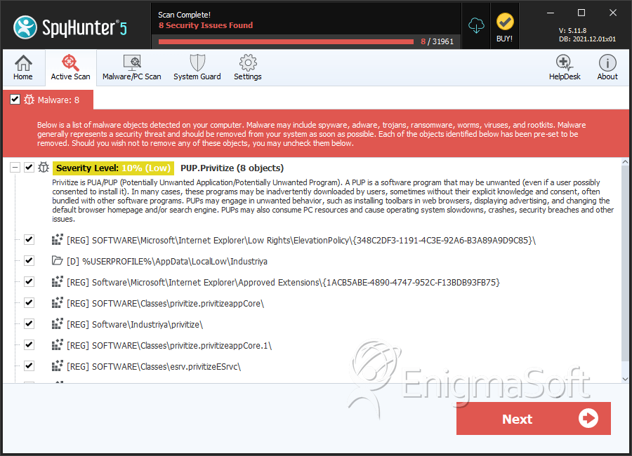Click the SpyHunter 5 logo
Screen dimensions: 632x456
(x=70, y=27)
